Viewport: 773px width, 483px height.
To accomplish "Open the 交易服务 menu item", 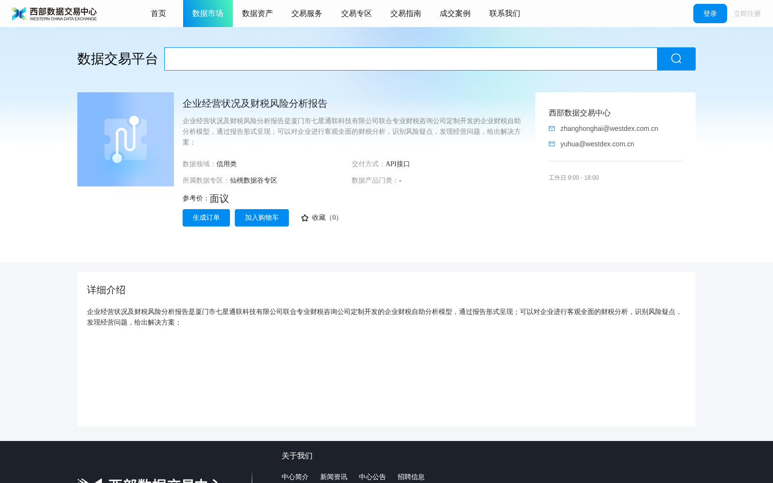I will click(307, 14).
